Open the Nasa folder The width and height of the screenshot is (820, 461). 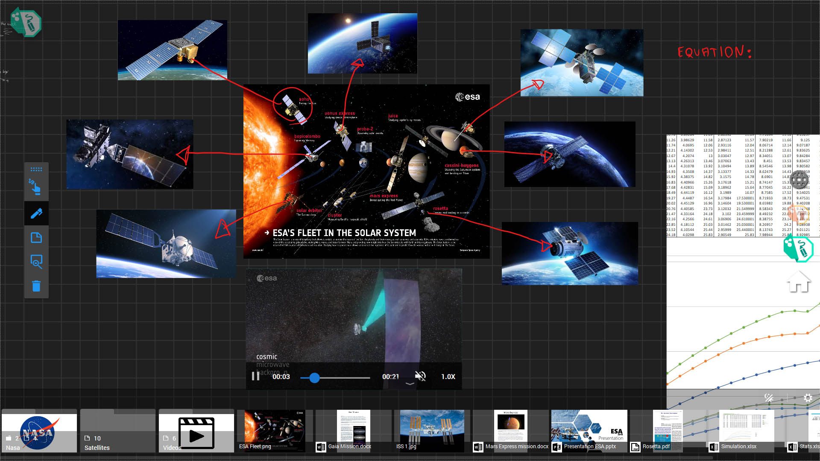tap(39, 431)
